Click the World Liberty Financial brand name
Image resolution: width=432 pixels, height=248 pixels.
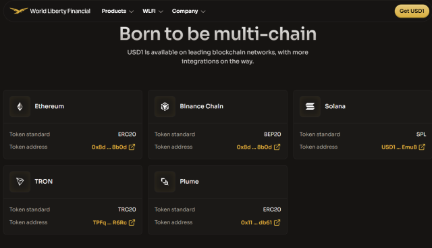pos(60,11)
